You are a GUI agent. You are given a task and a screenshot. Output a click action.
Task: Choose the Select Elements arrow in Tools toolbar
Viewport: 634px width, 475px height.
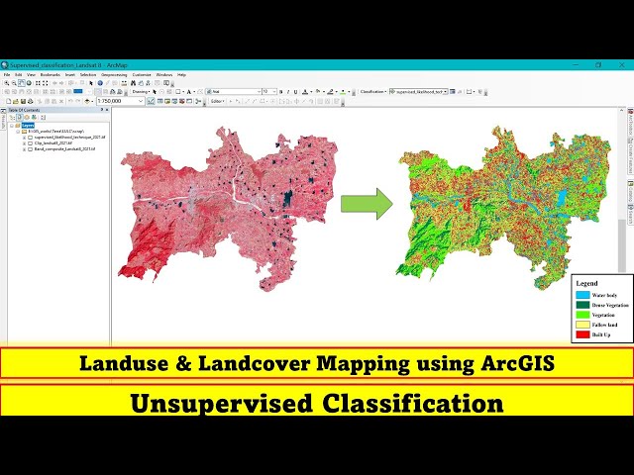(91, 83)
